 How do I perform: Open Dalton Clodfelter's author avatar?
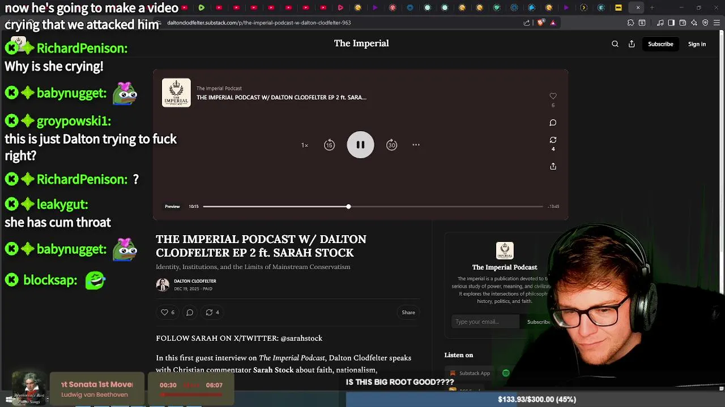[x=163, y=285]
